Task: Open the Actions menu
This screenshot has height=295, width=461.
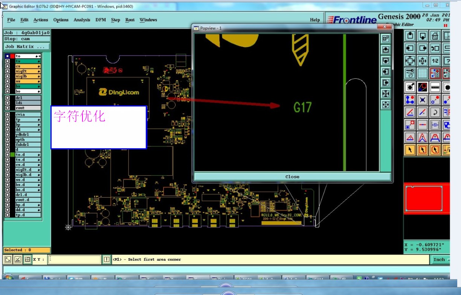Action: pos(41,20)
